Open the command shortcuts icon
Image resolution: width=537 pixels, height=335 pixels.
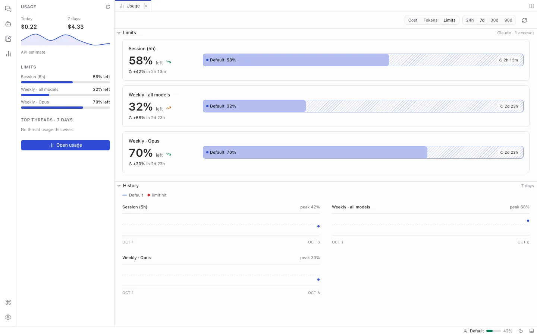tap(8, 302)
